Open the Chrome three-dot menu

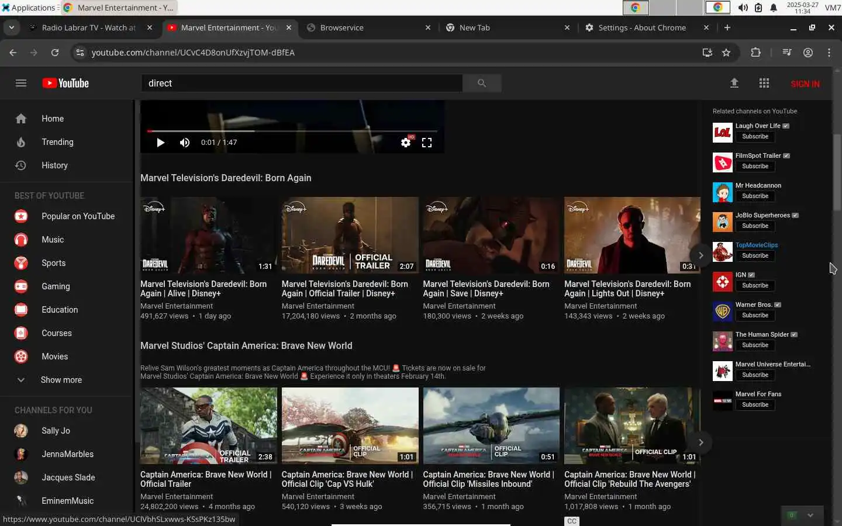(x=829, y=53)
